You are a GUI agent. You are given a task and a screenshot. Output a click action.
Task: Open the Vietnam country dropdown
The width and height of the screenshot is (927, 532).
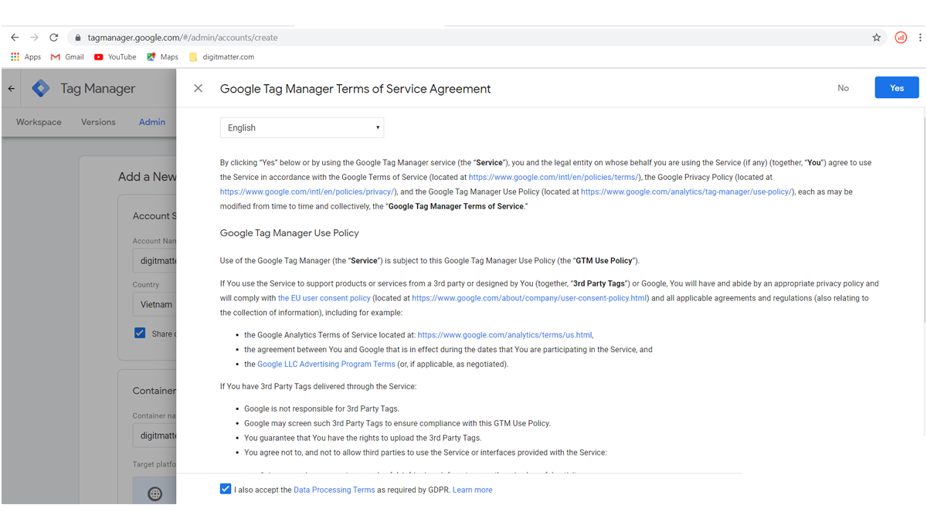point(154,304)
